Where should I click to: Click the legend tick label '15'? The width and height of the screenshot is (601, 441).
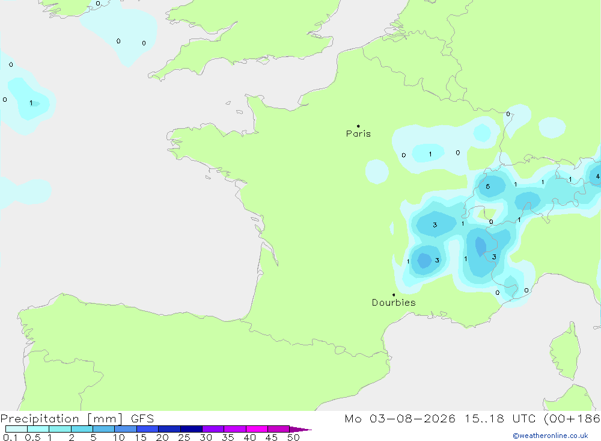[x=141, y=437]
